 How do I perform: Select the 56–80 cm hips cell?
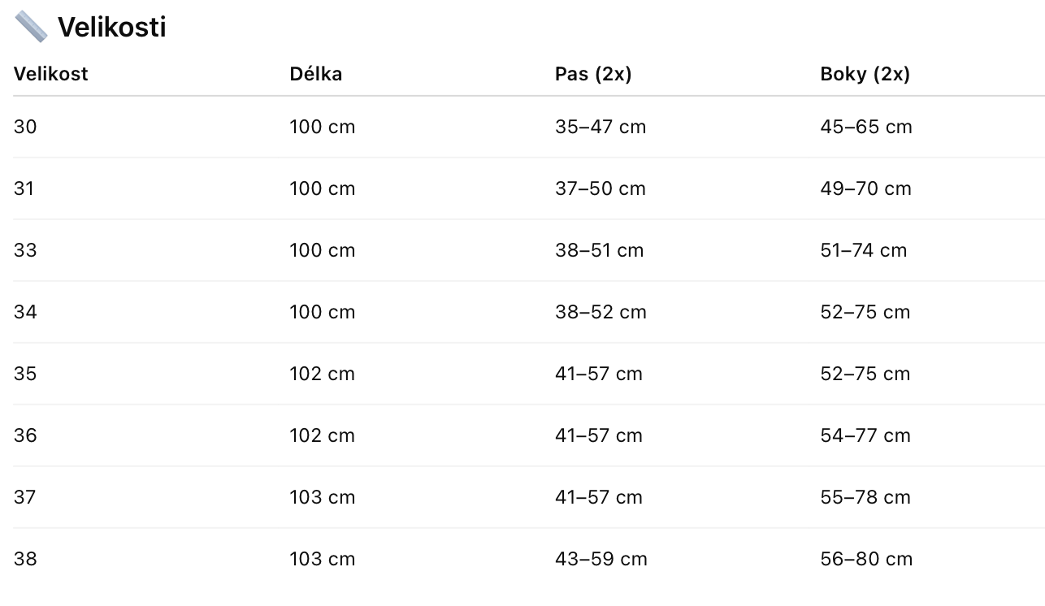coord(866,559)
